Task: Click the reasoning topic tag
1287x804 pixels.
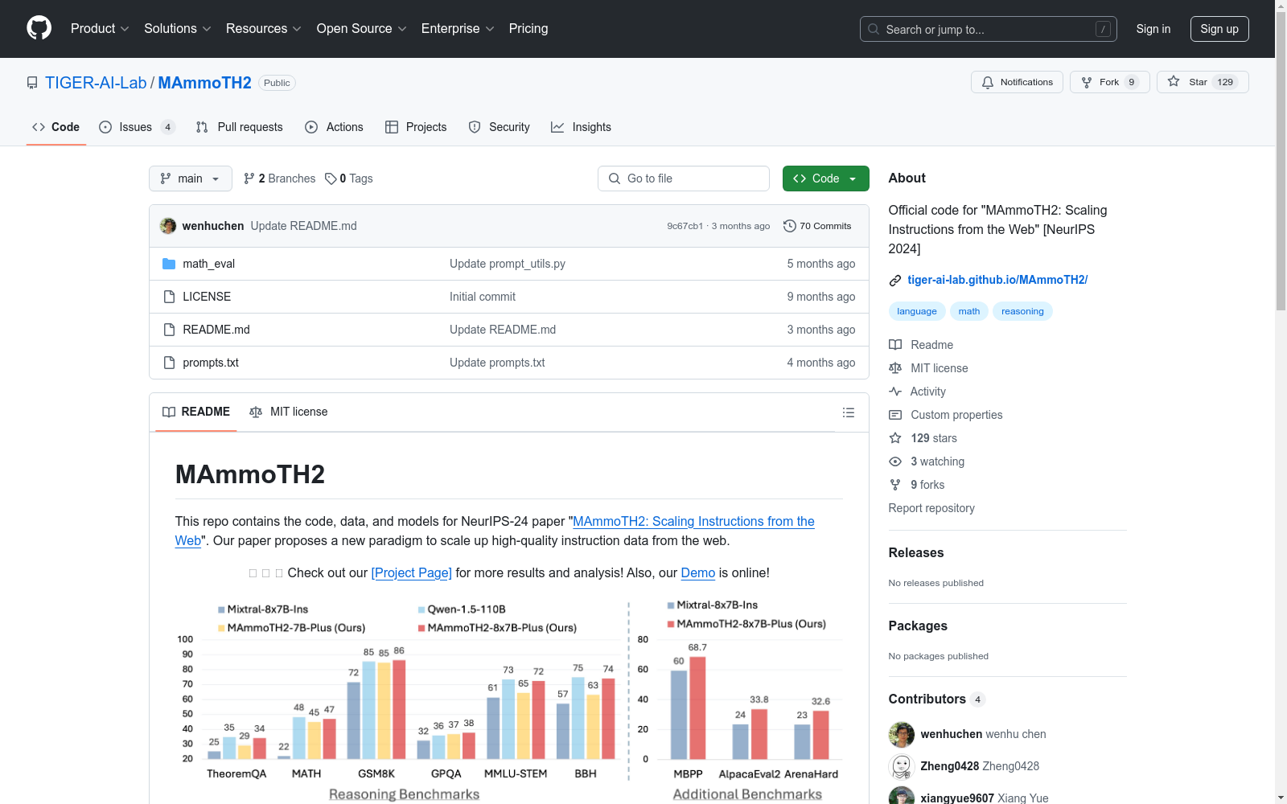Action: click(1022, 311)
